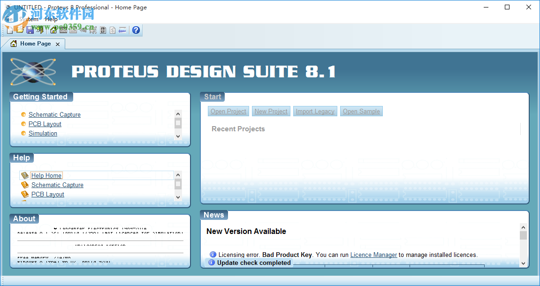
Task: Click the Import Legacy button
Action: 315,111
